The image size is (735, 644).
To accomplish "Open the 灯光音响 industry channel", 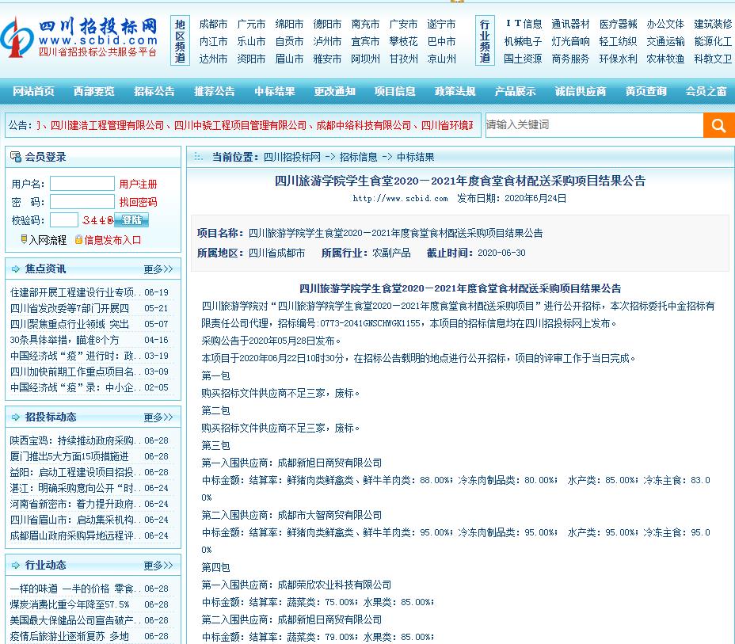I will point(570,41).
